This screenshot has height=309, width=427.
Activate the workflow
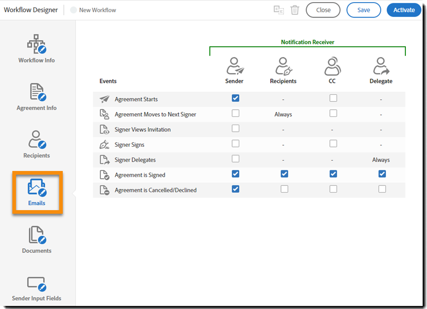(x=404, y=10)
